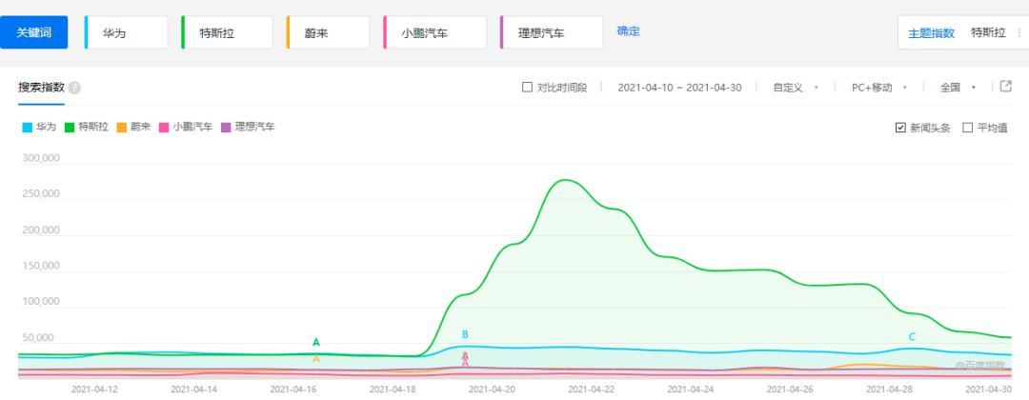Viewport: 1029px width, 400px height.
Task: Open more options beside 主题指数 特斯拉
Action: [1019, 32]
